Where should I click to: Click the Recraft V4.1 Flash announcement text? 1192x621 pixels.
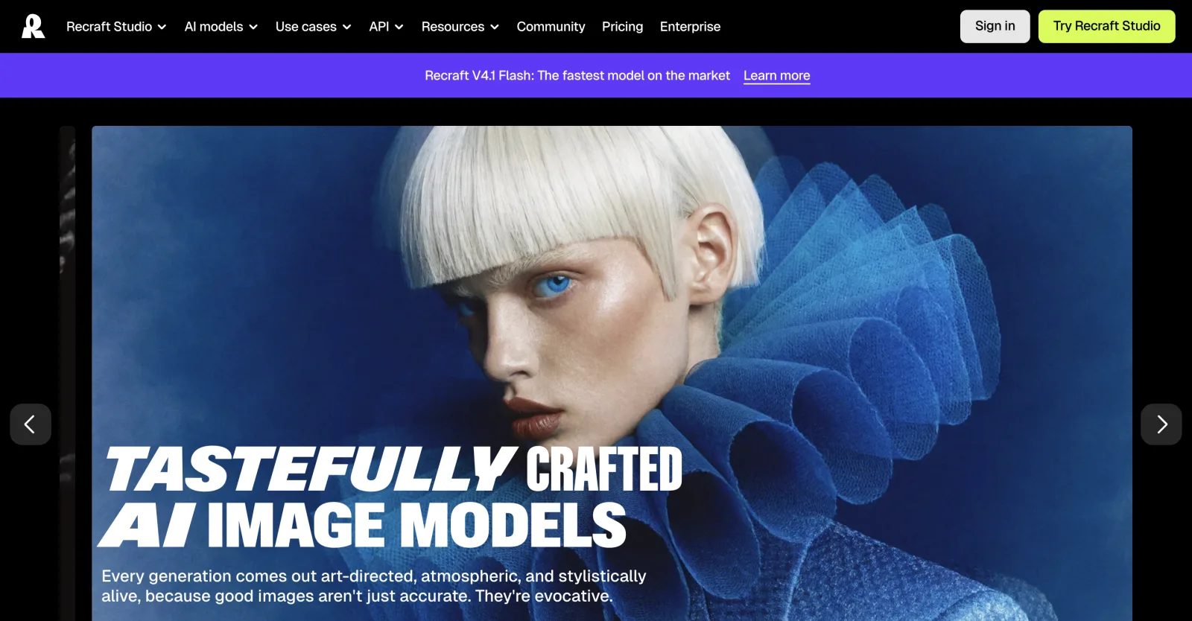click(x=577, y=76)
